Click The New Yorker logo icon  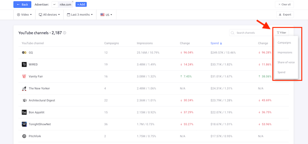click(24, 89)
